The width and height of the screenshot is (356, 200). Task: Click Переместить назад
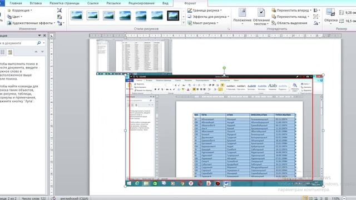coord(290,17)
